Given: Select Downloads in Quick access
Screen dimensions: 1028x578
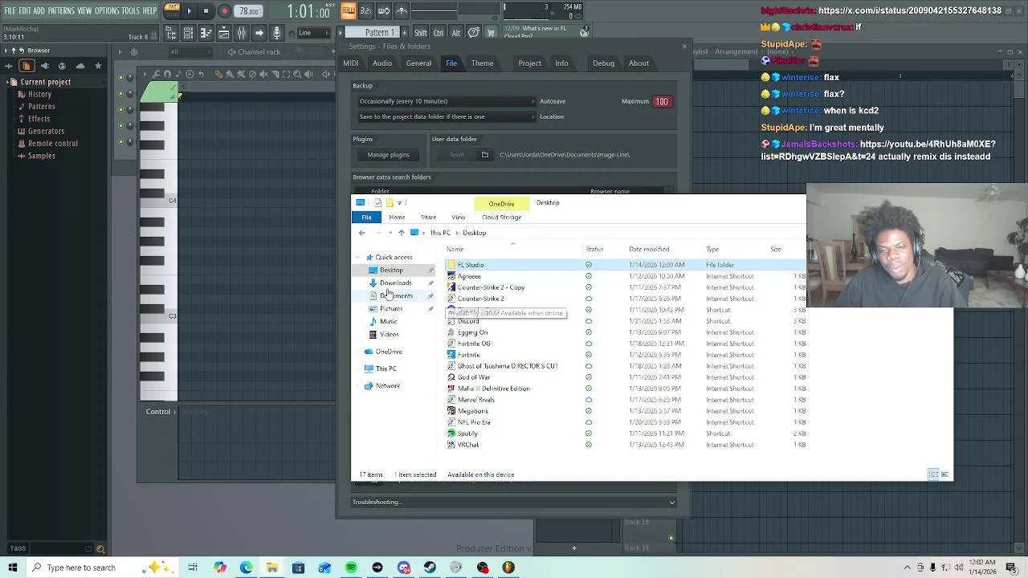Looking at the screenshot, I should pos(395,283).
